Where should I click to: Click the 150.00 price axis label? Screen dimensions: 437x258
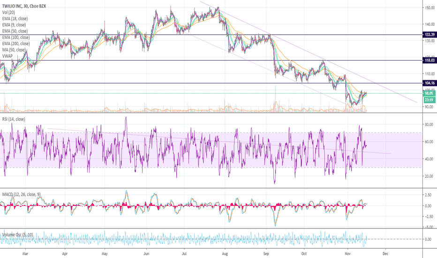(430, 8)
